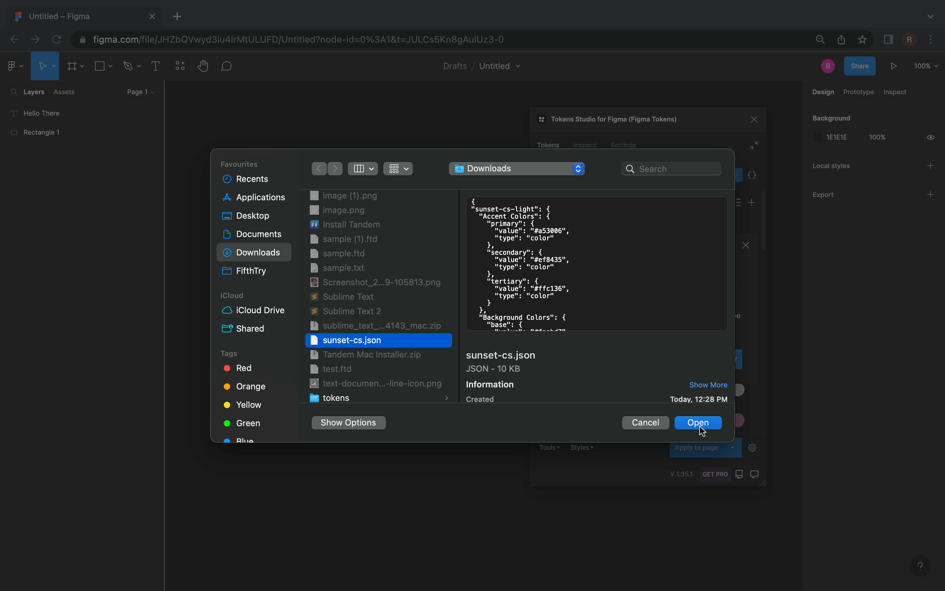Click the Background color swatch 1E1E1E

coord(817,137)
